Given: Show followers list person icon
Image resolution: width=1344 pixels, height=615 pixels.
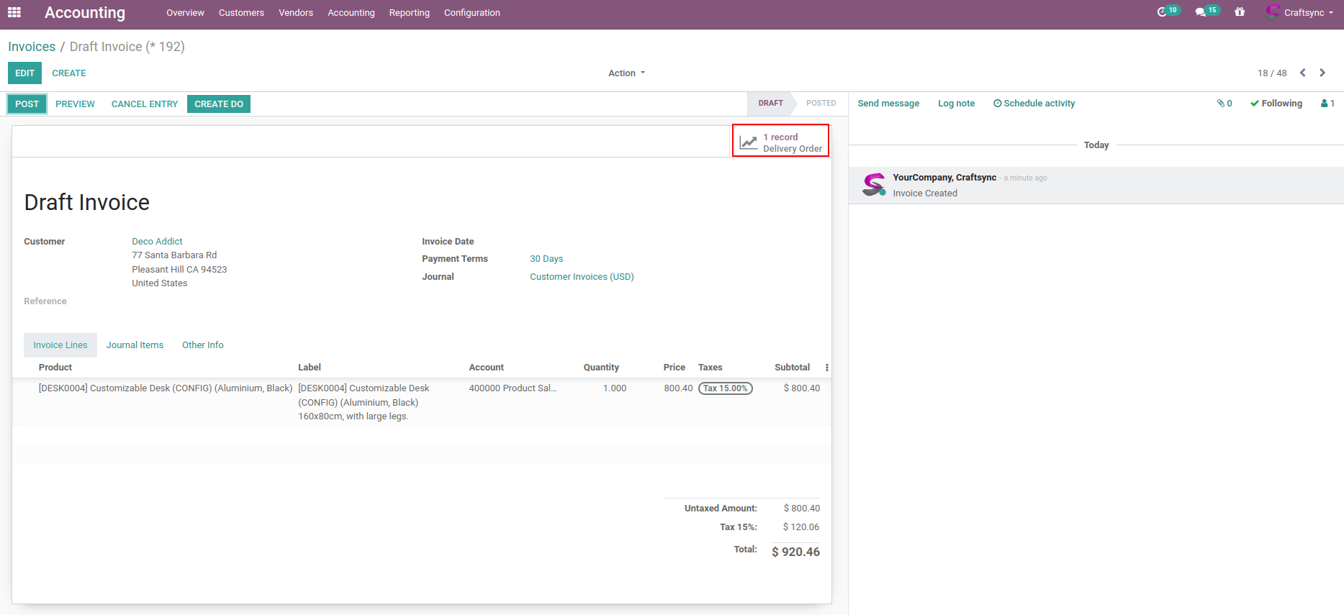Looking at the screenshot, I should pos(1327,104).
